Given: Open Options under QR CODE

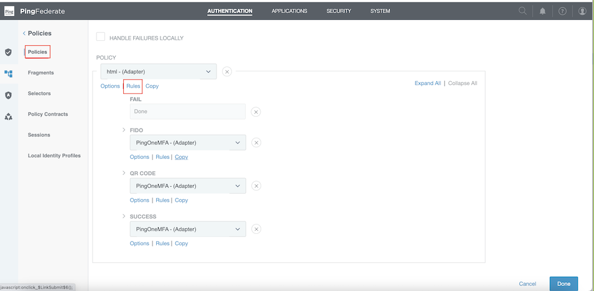Looking at the screenshot, I should tap(139, 200).
